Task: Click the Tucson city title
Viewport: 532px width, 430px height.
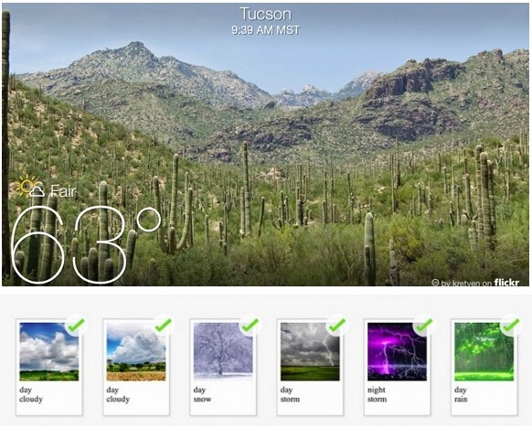Action: click(x=266, y=15)
